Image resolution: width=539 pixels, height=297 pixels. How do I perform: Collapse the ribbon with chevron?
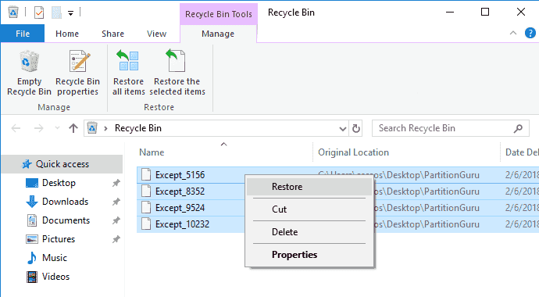pyautogui.click(x=513, y=33)
